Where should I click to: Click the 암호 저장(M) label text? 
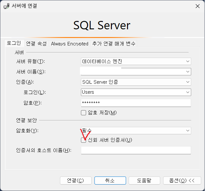click(x=102, y=113)
